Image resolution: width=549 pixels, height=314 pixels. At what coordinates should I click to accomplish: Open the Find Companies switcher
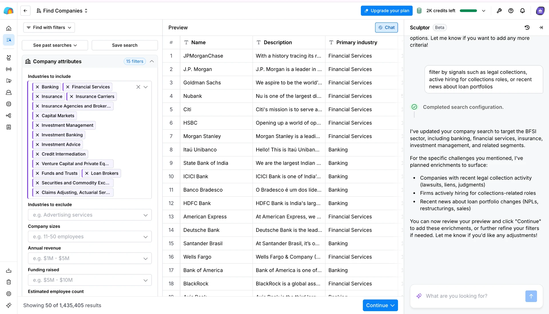point(62,11)
